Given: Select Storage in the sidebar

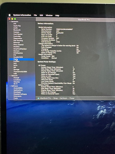Looking at the screenshot, I should pos(16,70).
